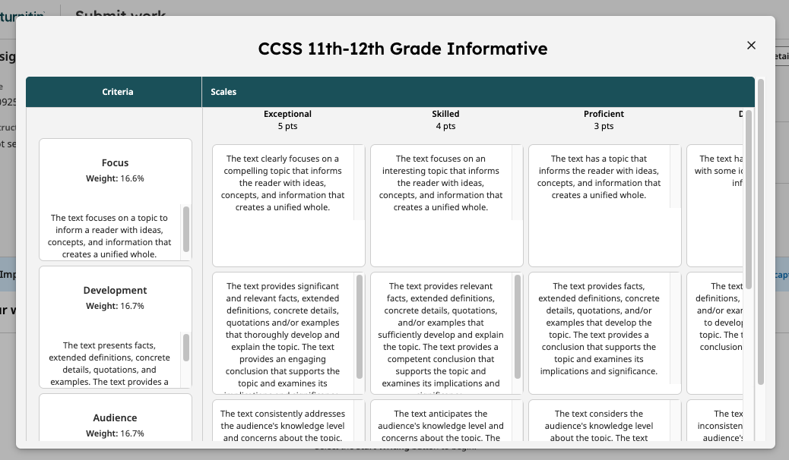Click the 'clearly focuses on a compelling topic' cell

point(289,206)
